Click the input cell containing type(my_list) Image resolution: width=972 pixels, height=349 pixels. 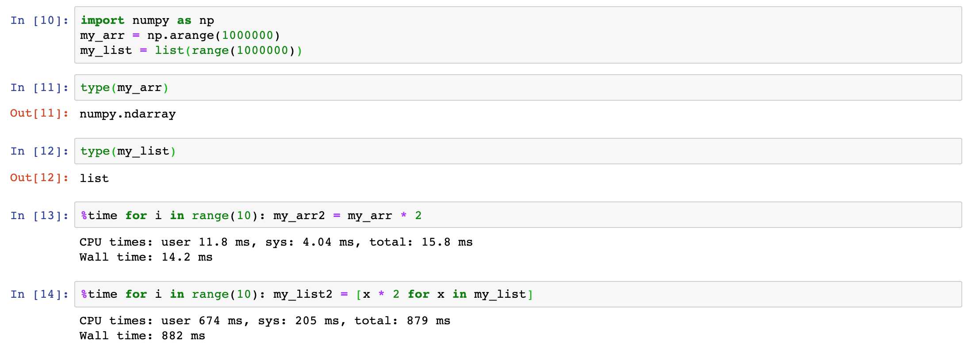click(x=518, y=151)
